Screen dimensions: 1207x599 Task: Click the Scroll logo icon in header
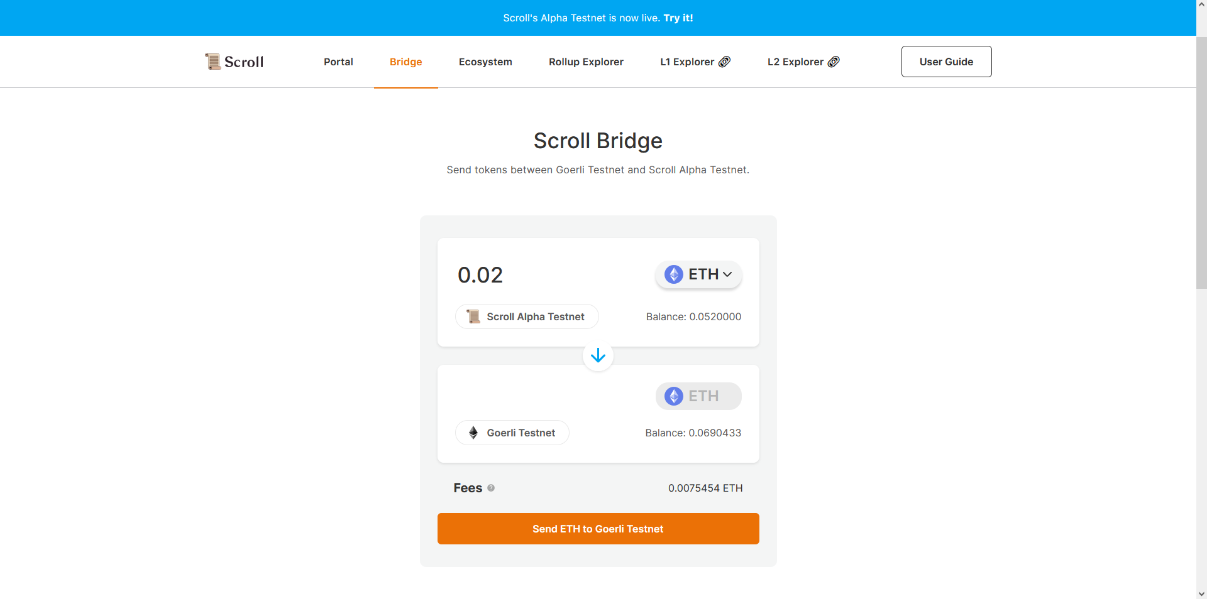[x=213, y=62]
